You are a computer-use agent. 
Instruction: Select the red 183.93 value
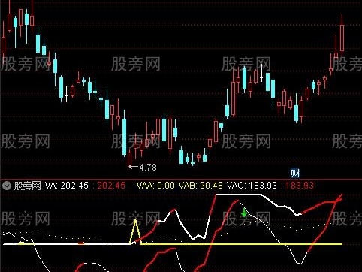[x=300, y=186]
